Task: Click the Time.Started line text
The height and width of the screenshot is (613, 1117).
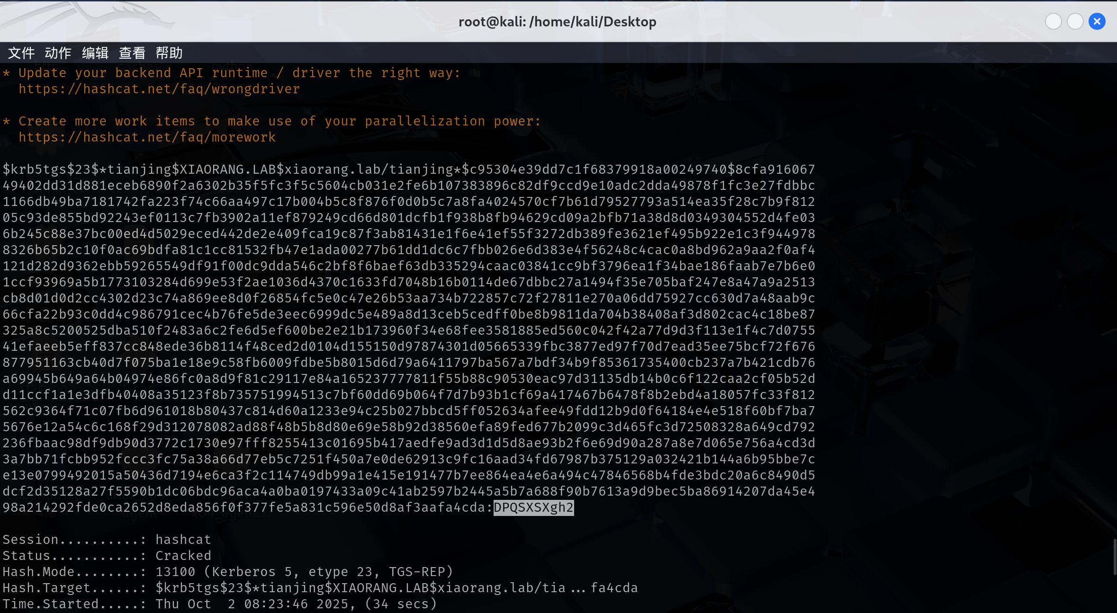Action: tap(219, 604)
